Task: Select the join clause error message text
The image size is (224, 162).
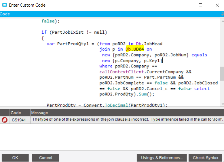Action: pos(128,119)
